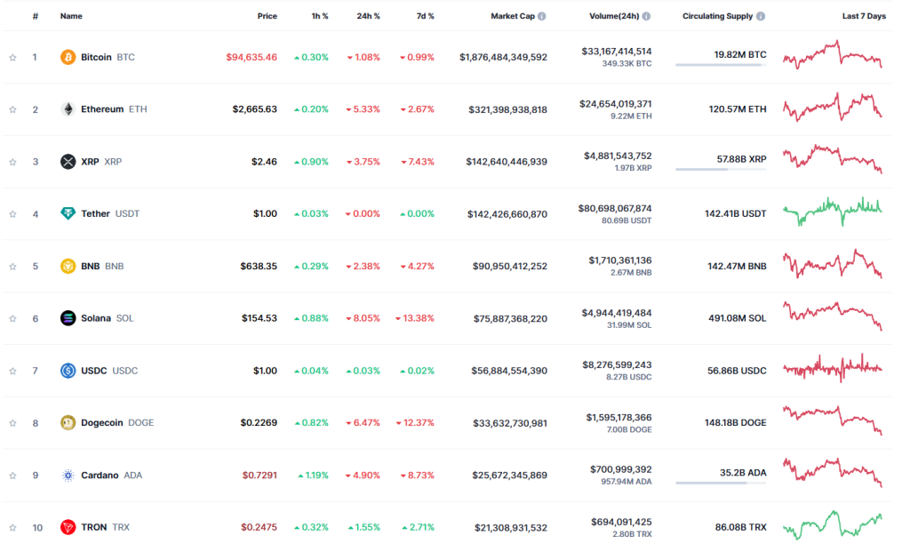Click the TRON coin logo

coord(68,527)
